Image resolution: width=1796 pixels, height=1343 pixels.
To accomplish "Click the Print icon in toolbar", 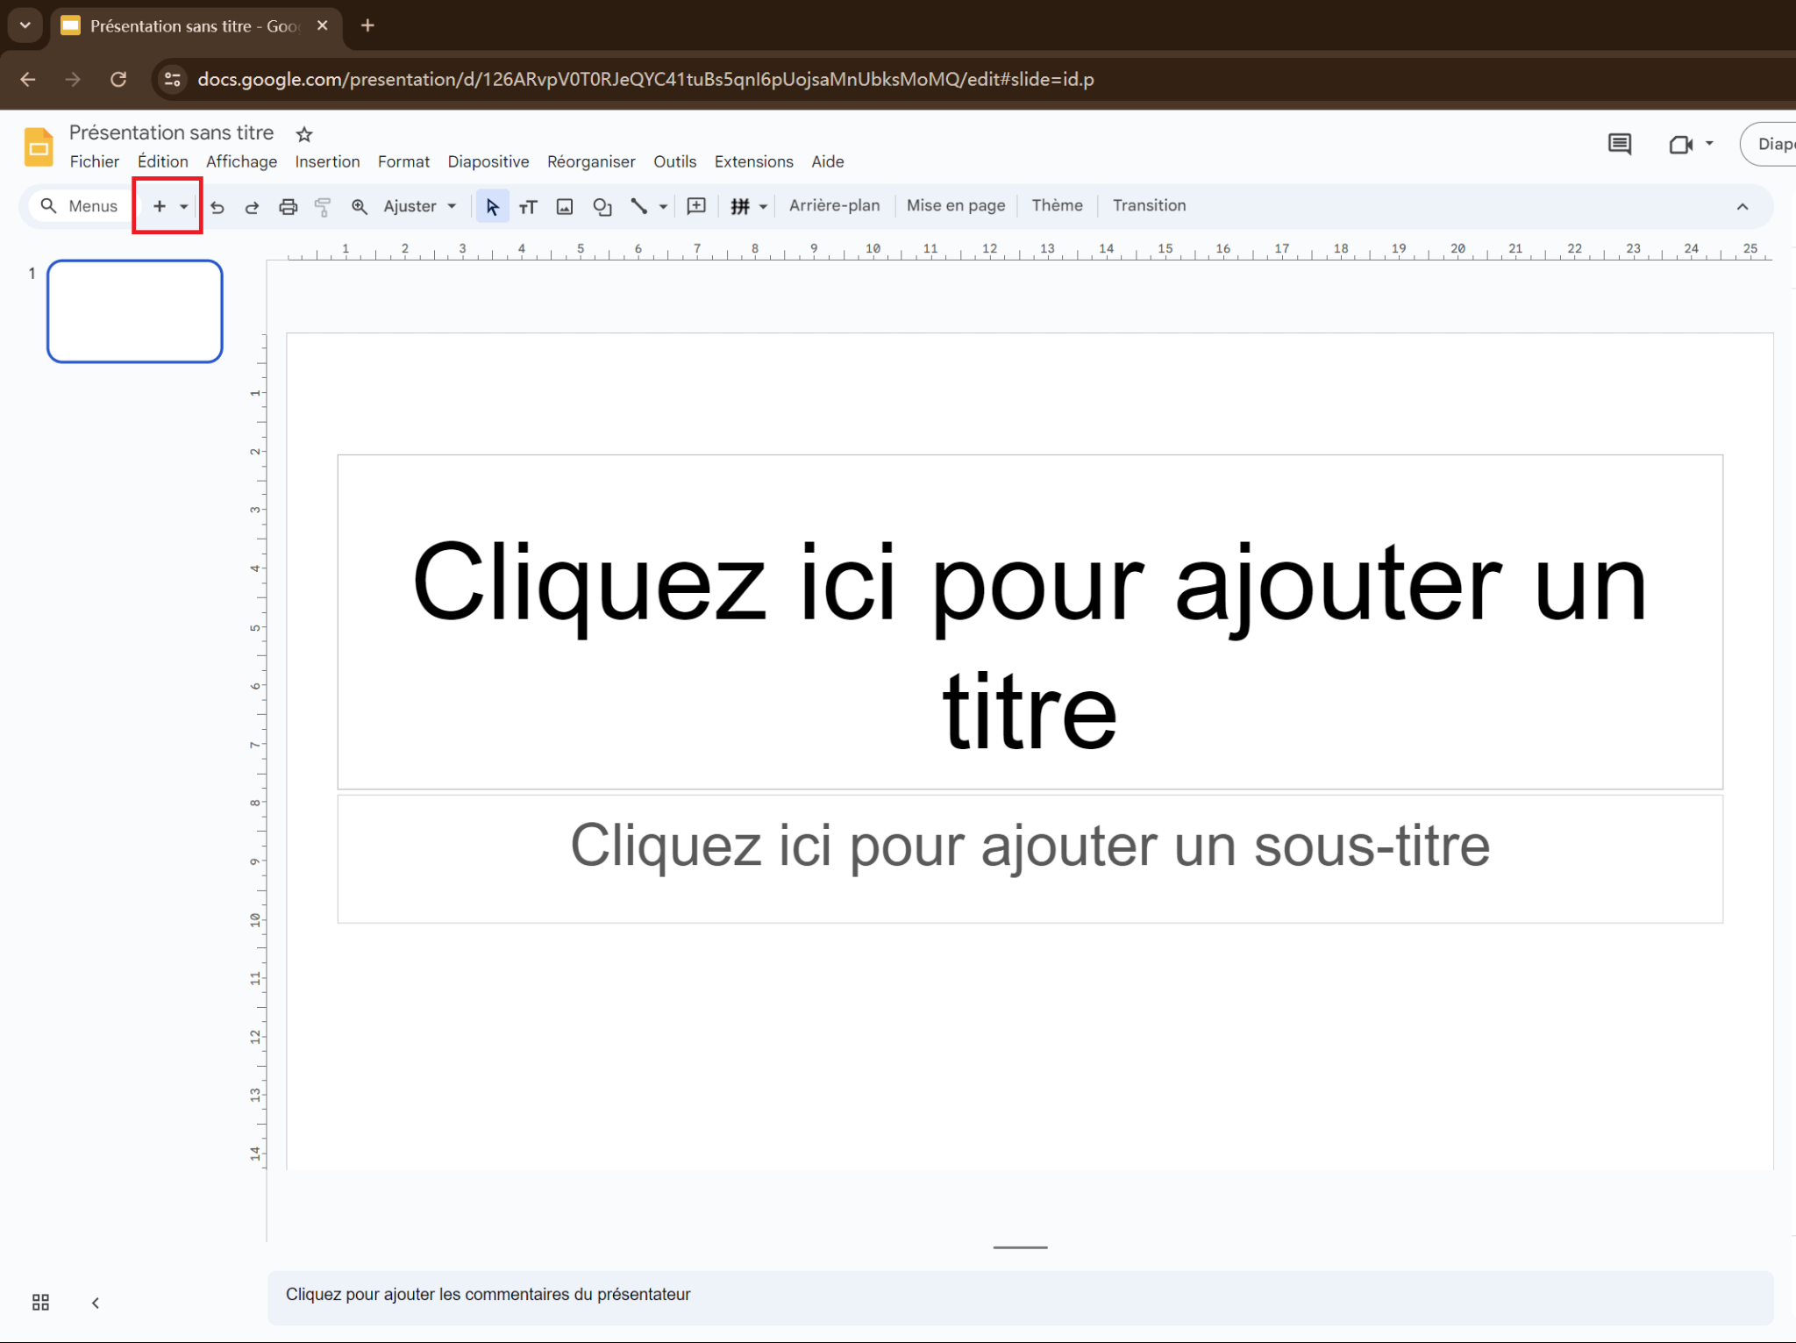I will (288, 207).
